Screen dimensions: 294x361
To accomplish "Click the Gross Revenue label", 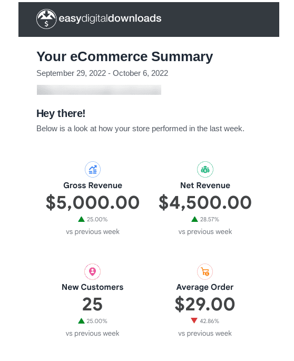I will click(x=93, y=186).
